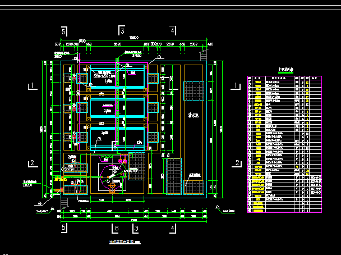Image resolution: width=341 pixels, height=255 pixels.
Task: Pick the staircase symbol at the bottom left corner
Action: pos(64,204)
